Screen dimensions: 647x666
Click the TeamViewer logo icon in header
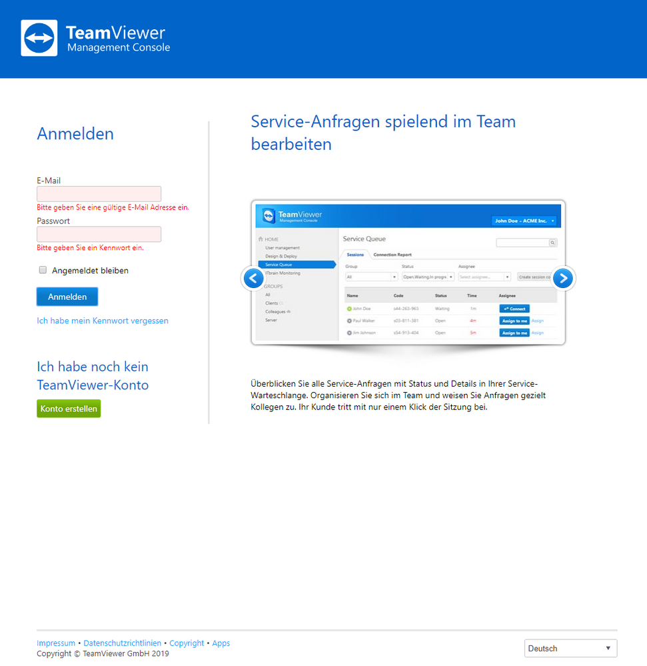click(39, 38)
